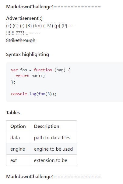This screenshot has height=184, width=123.
Task: Click the exclamation and question marks line
Action: click(x=23, y=33)
